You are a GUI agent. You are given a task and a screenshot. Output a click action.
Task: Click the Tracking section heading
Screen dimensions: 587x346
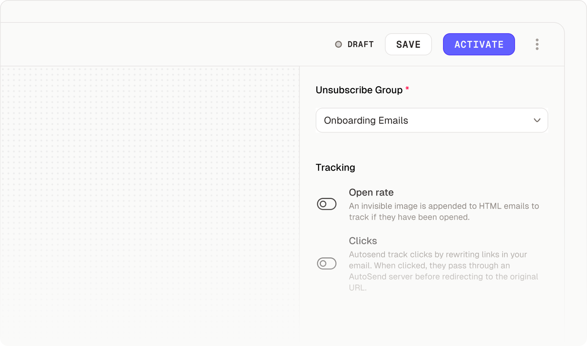335,167
